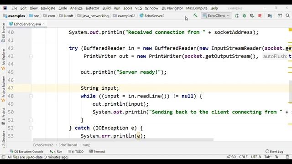Screen dimensions: 292x164
Task: Open the Event Log
Action: [x=274, y=152]
